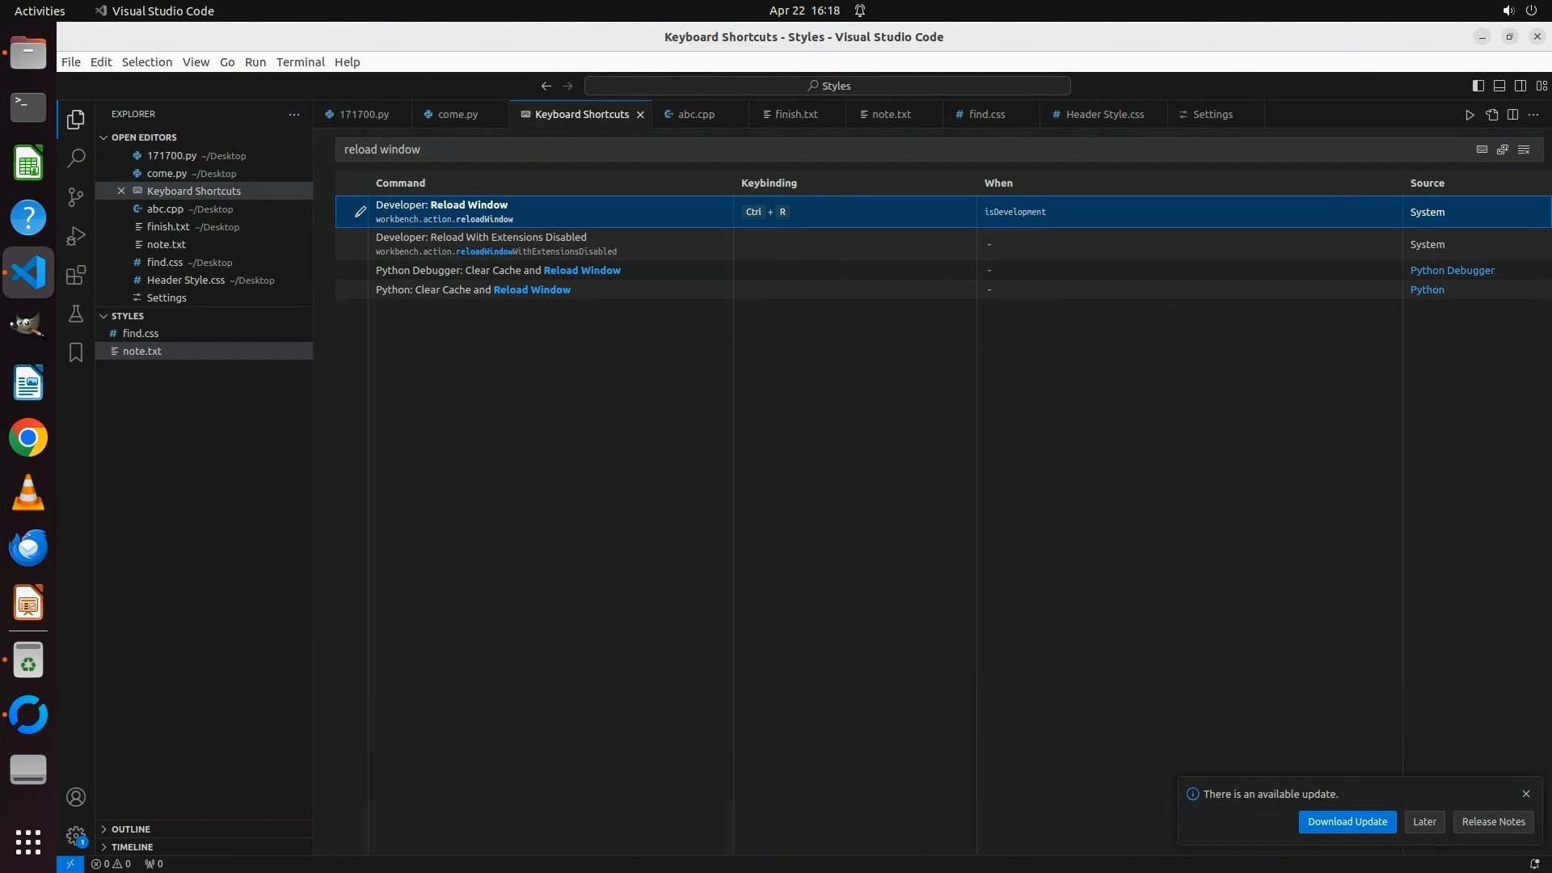1552x873 pixels.
Task: Open the Manage gear icon
Action: pyautogui.click(x=76, y=836)
